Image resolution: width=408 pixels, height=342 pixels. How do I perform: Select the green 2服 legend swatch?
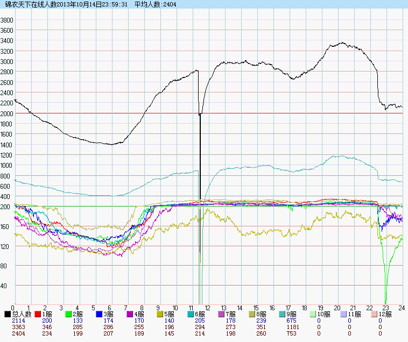click(x=68, y=314)
